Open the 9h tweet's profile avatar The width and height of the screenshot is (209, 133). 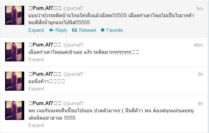click(x=15, y=110)
